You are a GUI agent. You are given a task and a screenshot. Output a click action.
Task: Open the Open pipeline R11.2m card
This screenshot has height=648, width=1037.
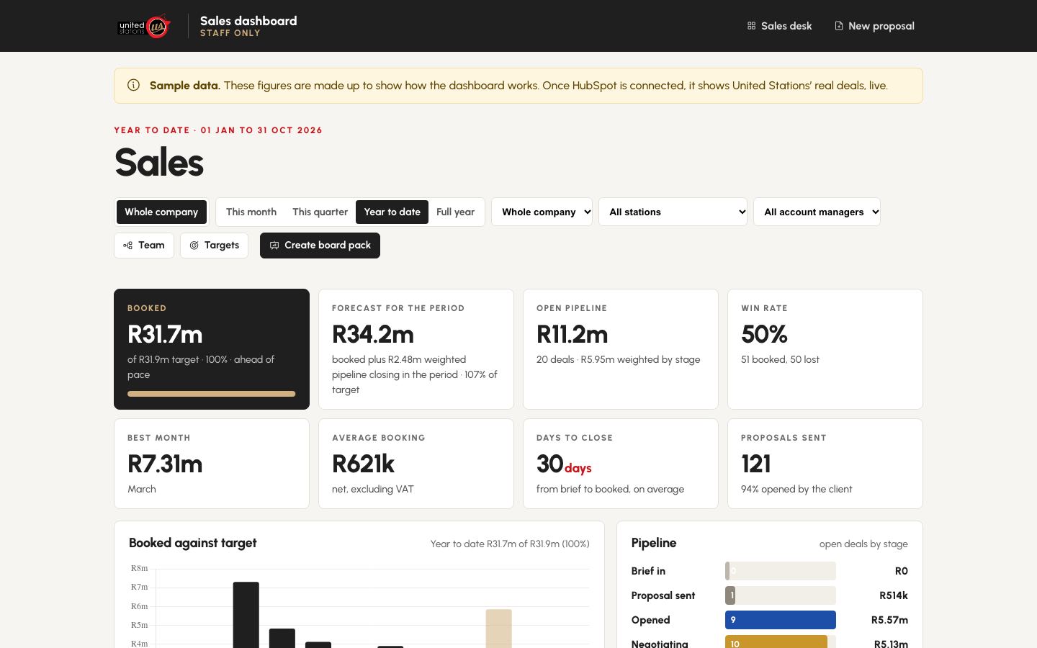[621, 349]
